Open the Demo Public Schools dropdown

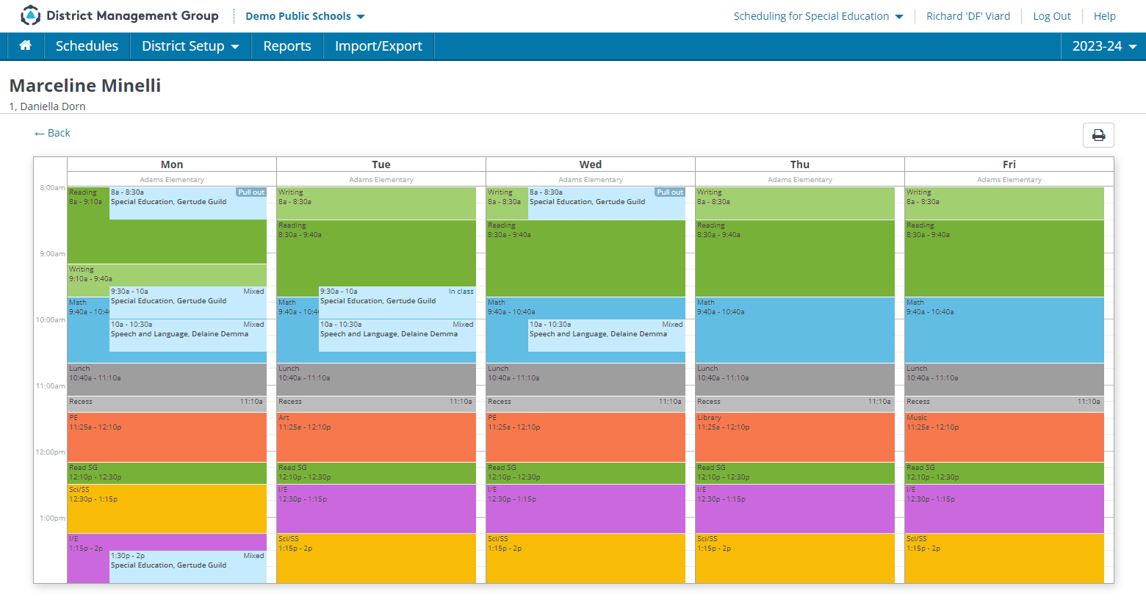305,16
